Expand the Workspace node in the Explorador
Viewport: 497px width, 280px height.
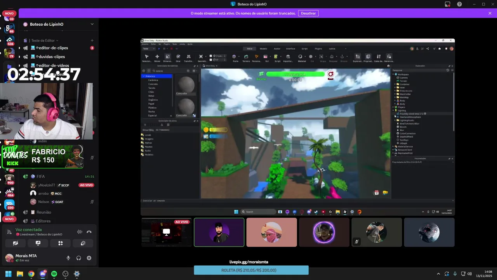394,74
